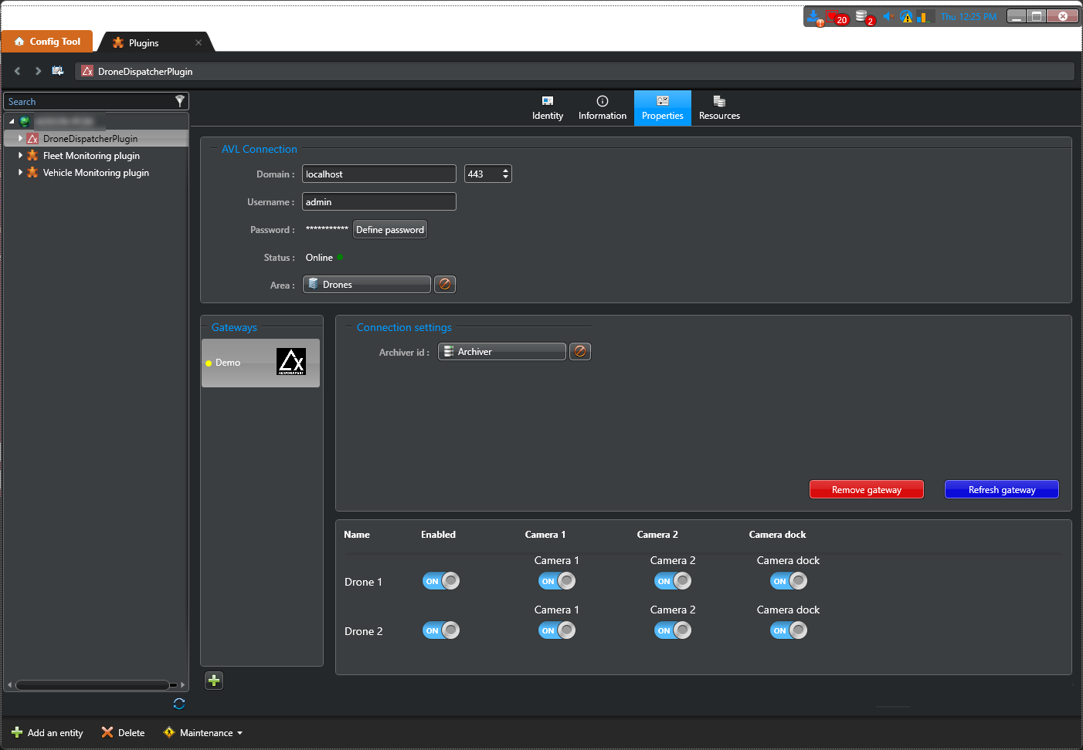Image resolution: width=1083 pixels, height=750 pixels.
Task: Expand the Vehicle Monitoring plugin tree node
Action: tap(20, 172)
